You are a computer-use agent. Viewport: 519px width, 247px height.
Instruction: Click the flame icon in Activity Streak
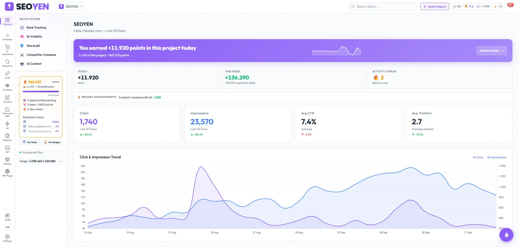376,78
